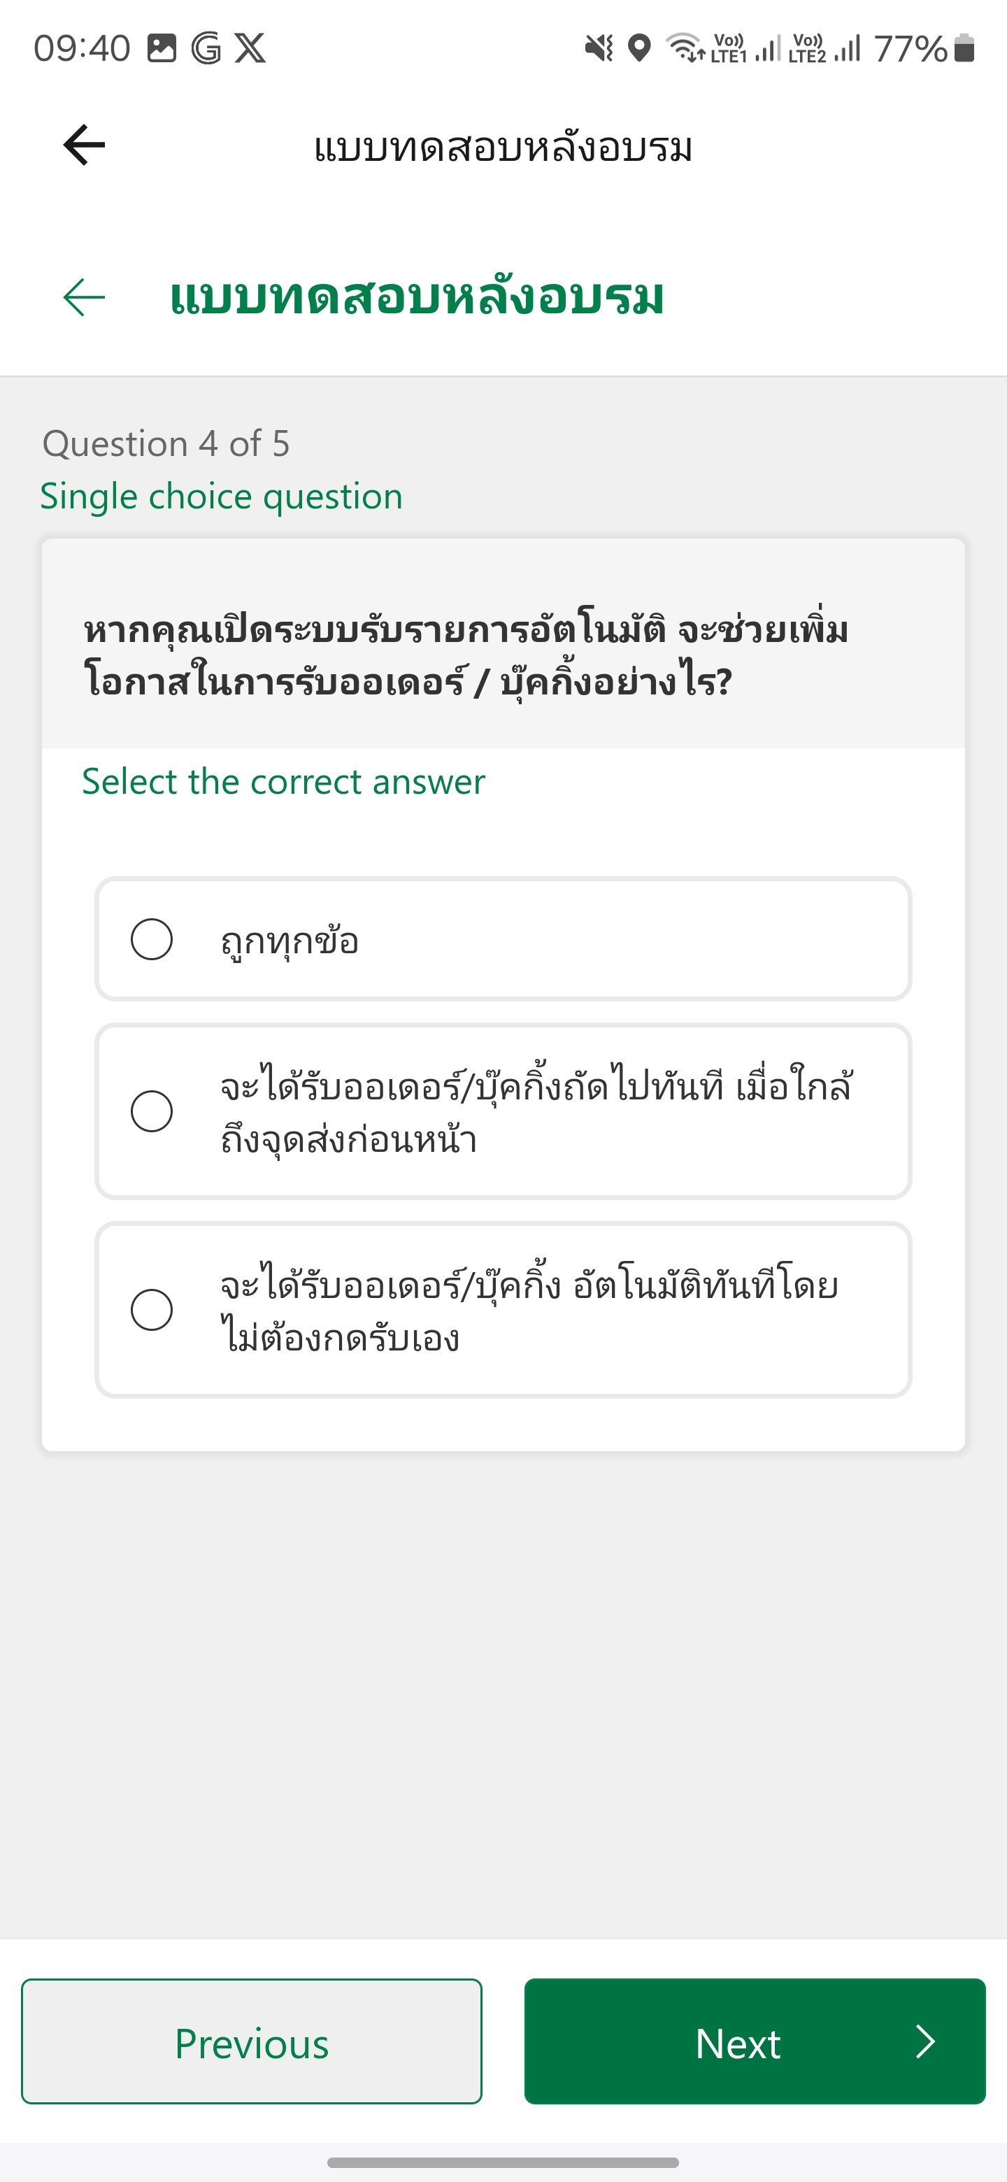Tap the "Single choice question" label
Viewport: 1007px width, 2182px height.
[x=222, y=497]
